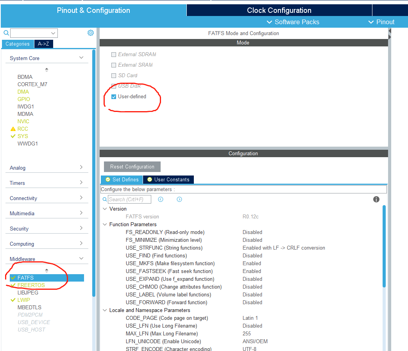This screenshot has width=408, height=351.
Task: Select DMA under System Core
Action: click(23, 92)
